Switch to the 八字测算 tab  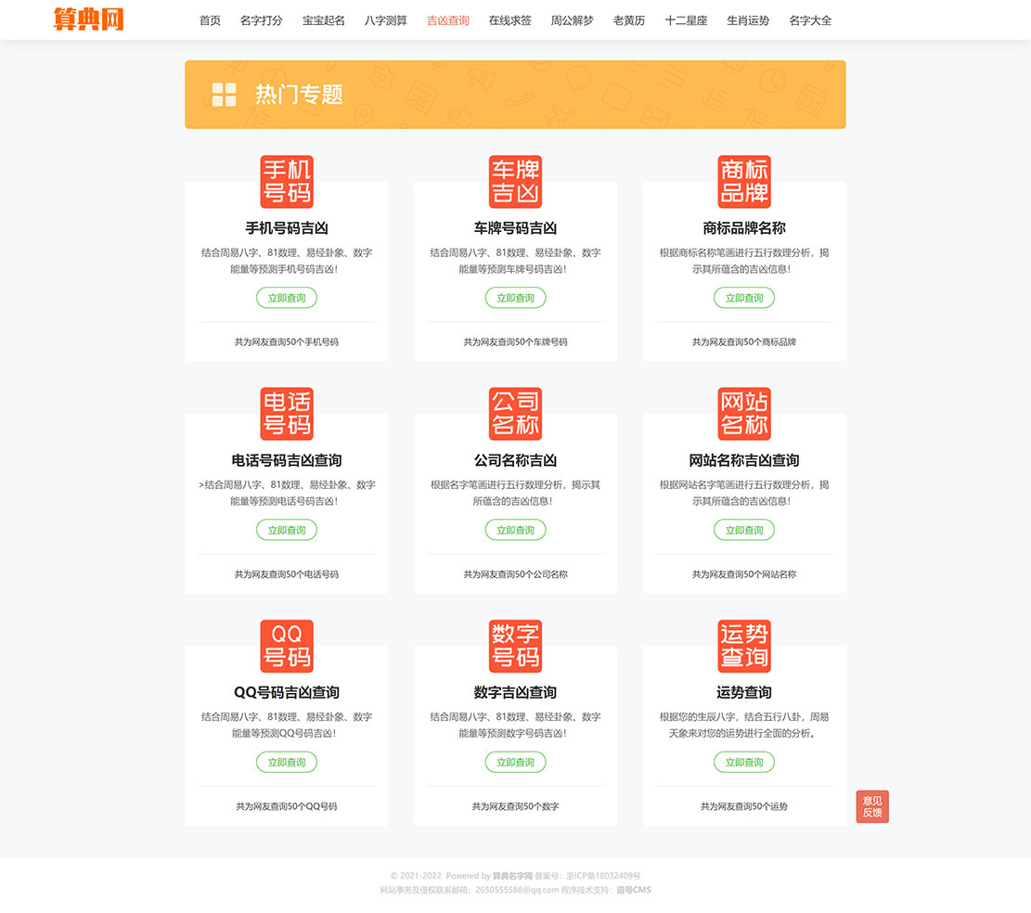[385, 19]
